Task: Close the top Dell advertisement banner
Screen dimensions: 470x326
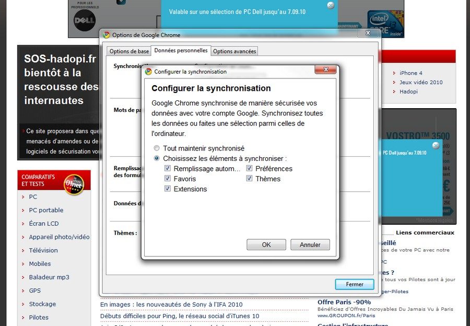Action: (331, 5)
